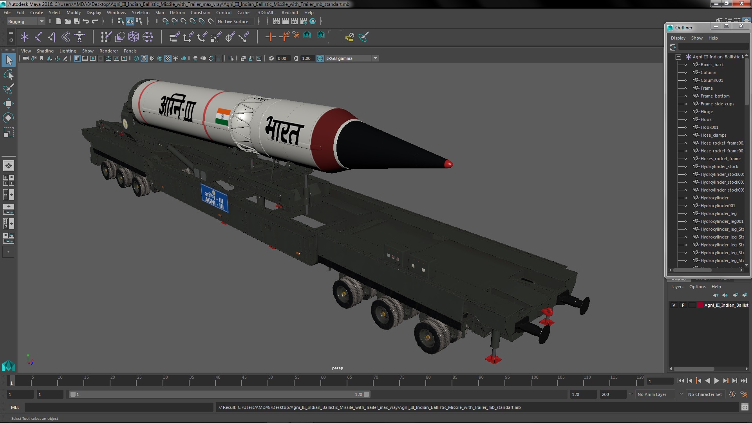Pick the Move tool in the toolbox

pyautogui.click(x=9, y=103)
